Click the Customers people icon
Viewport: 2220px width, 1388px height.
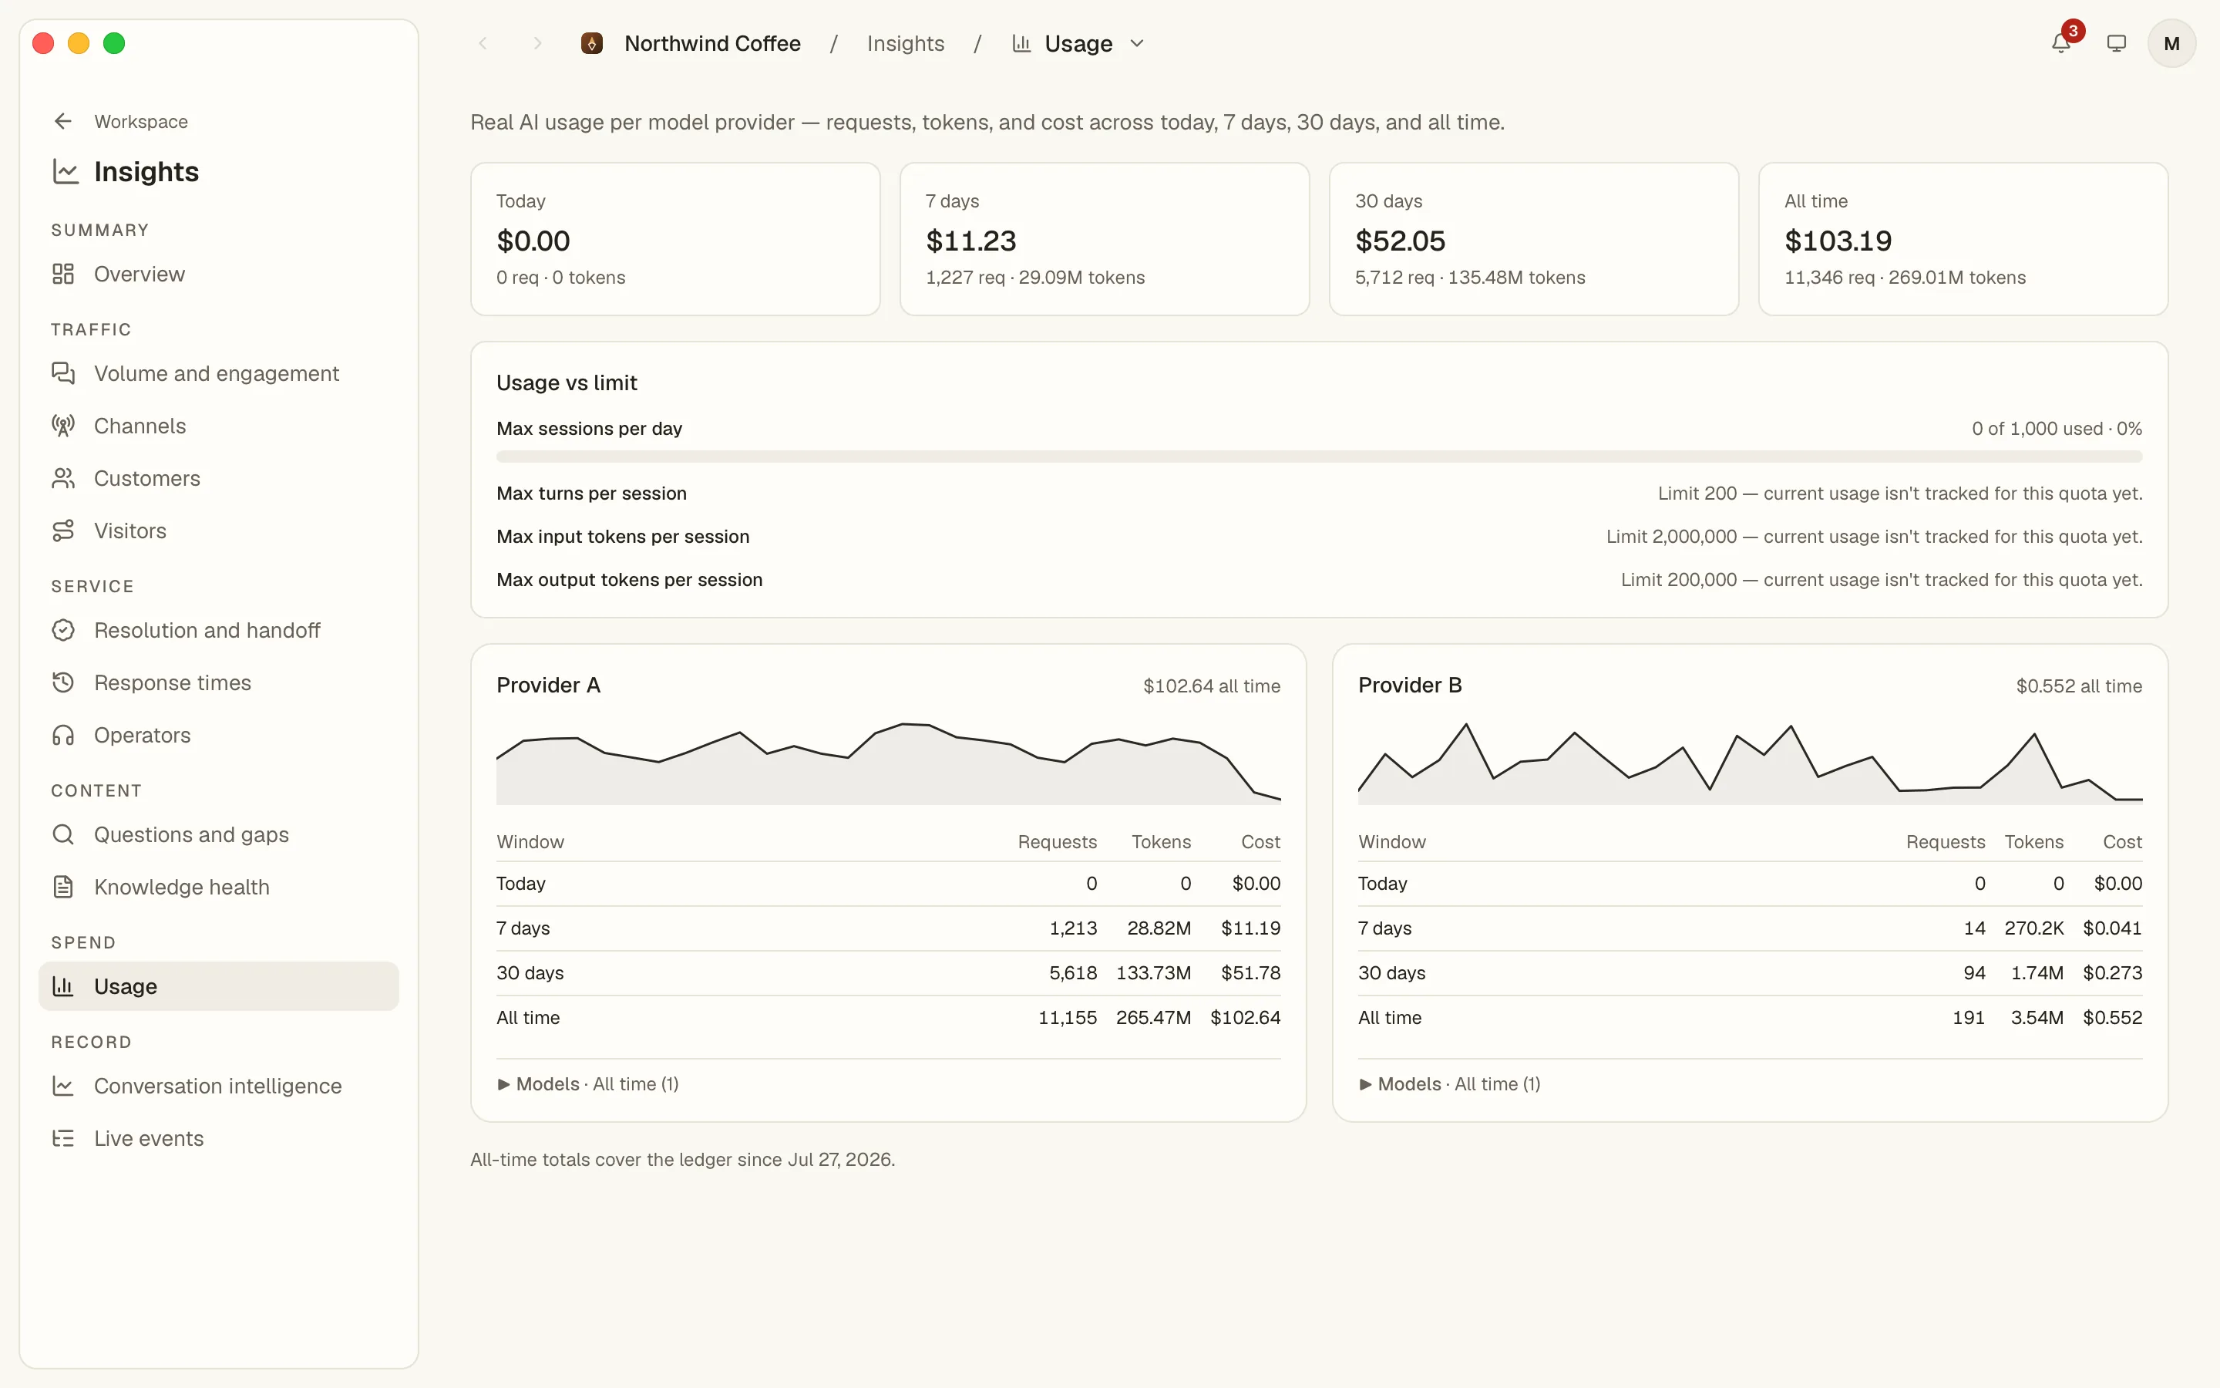coord(63,477)
